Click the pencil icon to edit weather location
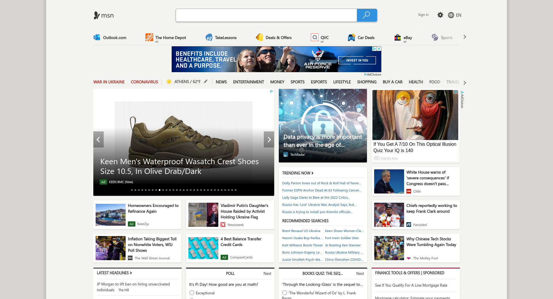553x299 pixels. tap(206, 82)
